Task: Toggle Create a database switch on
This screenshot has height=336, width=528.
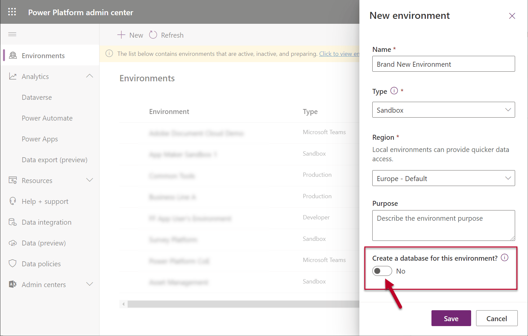Action: point(382,271)
